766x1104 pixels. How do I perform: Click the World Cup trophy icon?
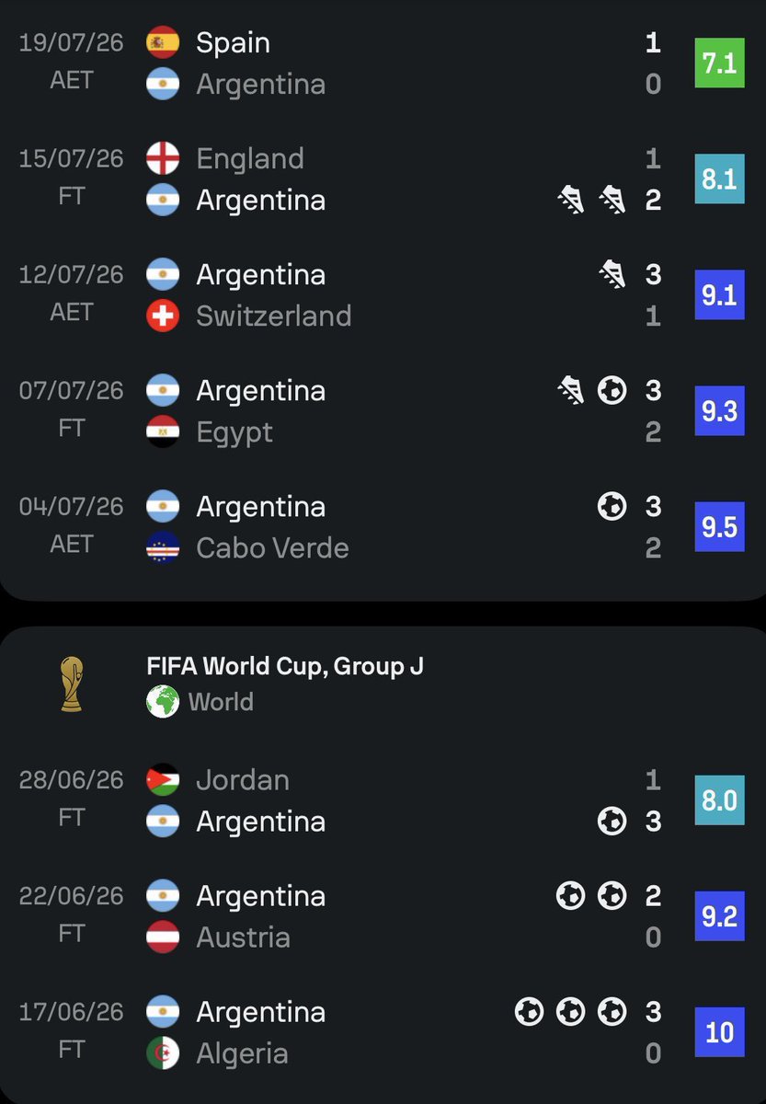[71, 684]
